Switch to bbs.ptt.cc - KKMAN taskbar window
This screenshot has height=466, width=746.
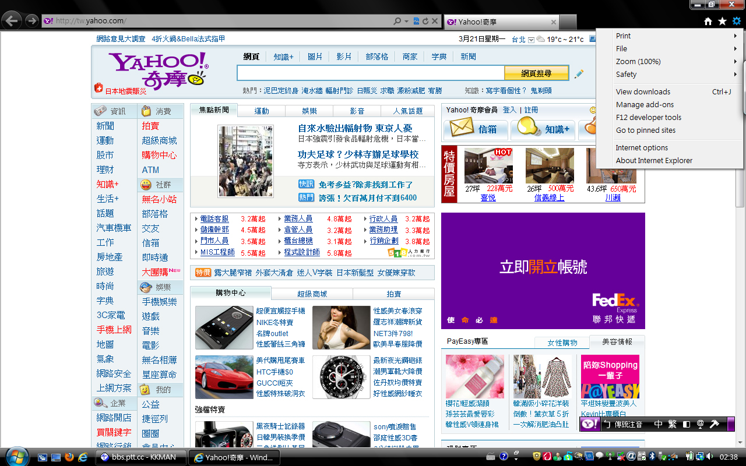pyautogui.click(x=140, y=457)
